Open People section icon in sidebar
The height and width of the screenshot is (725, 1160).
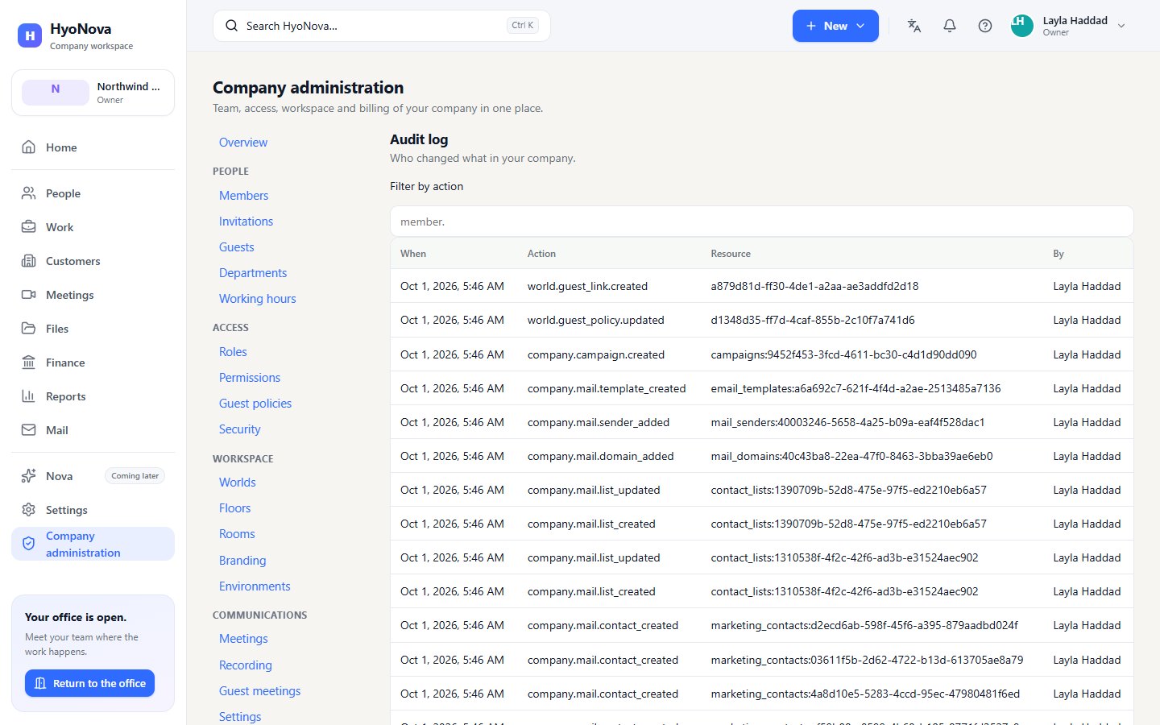click(x=29, y=193)
